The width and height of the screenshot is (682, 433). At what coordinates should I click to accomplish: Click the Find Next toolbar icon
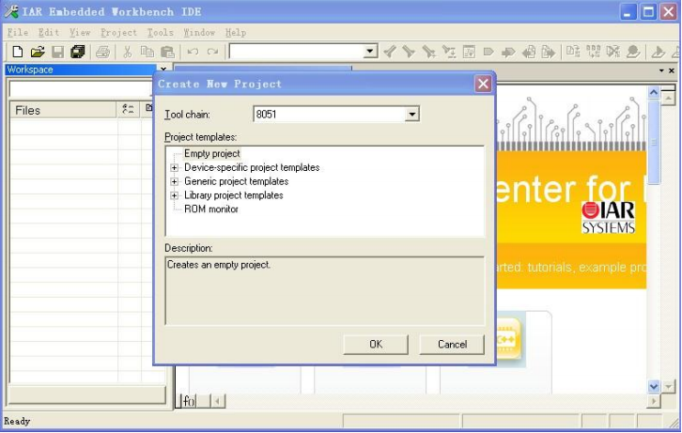[x=409, y=52]
